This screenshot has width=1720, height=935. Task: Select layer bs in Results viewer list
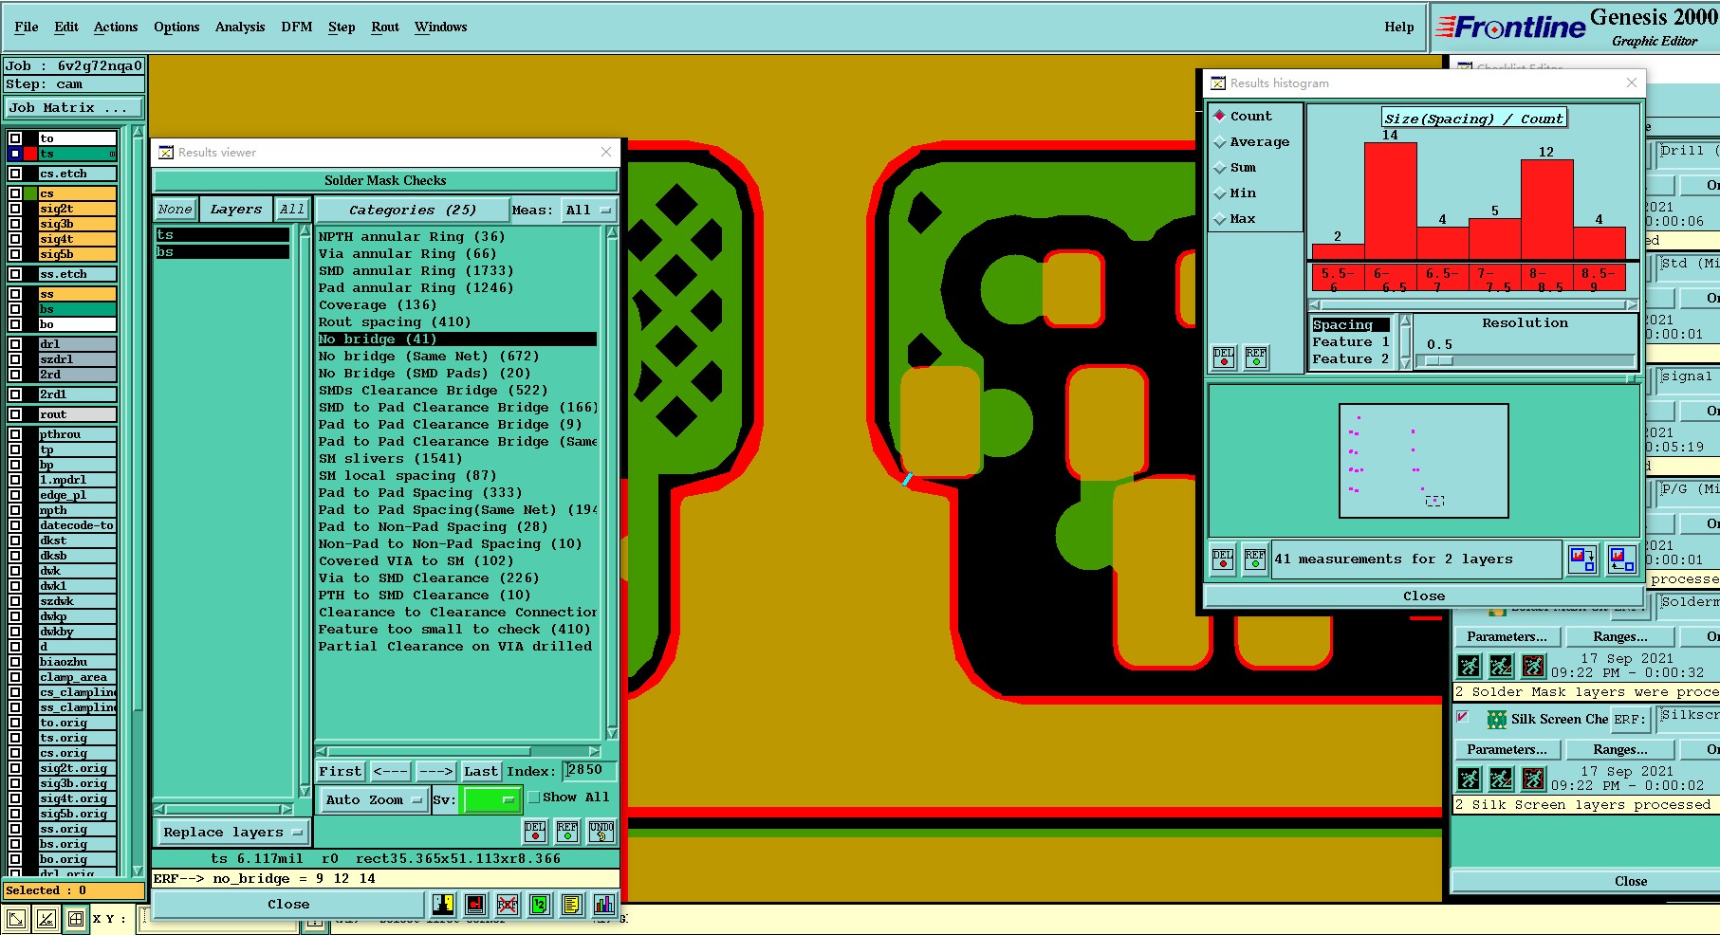223,252
